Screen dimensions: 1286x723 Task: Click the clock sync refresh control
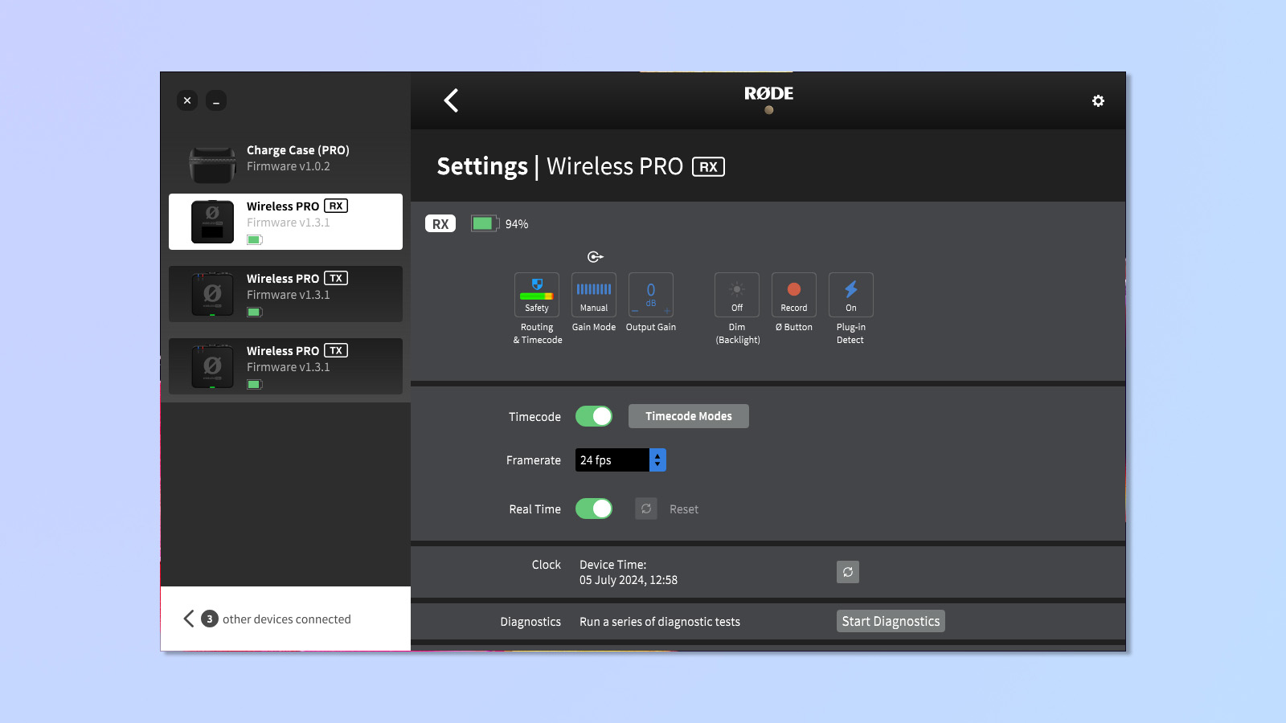coord(847,572)
